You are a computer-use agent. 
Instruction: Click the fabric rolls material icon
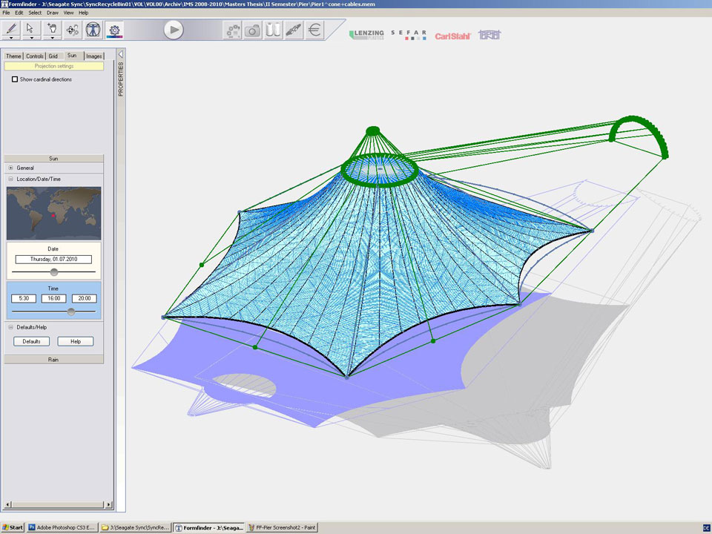(274, 30)
